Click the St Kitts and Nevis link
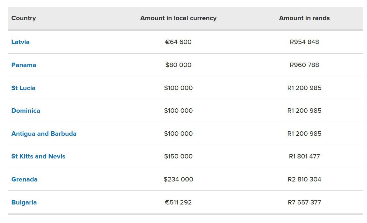Image resolution: width=367 pixels, height=223 pixels. pos(38,156)
